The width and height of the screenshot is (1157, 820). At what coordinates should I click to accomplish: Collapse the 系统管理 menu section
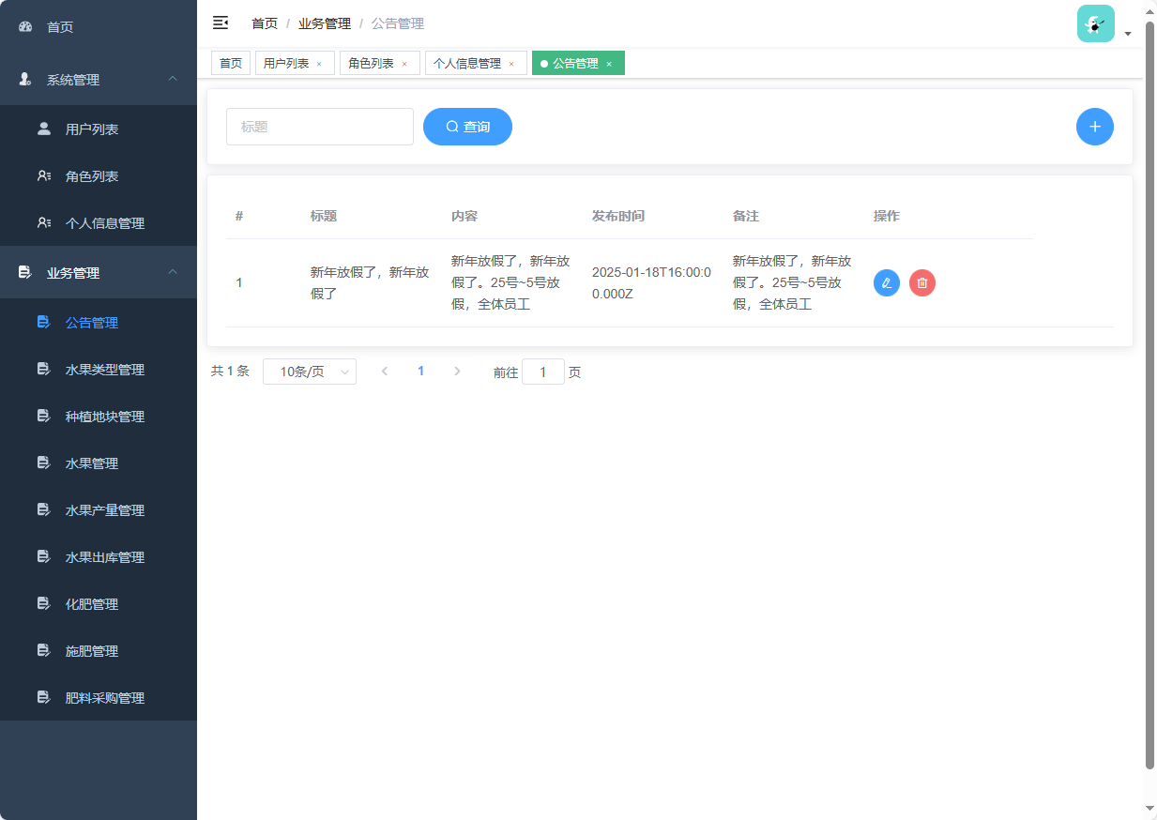tap(172, 80)
